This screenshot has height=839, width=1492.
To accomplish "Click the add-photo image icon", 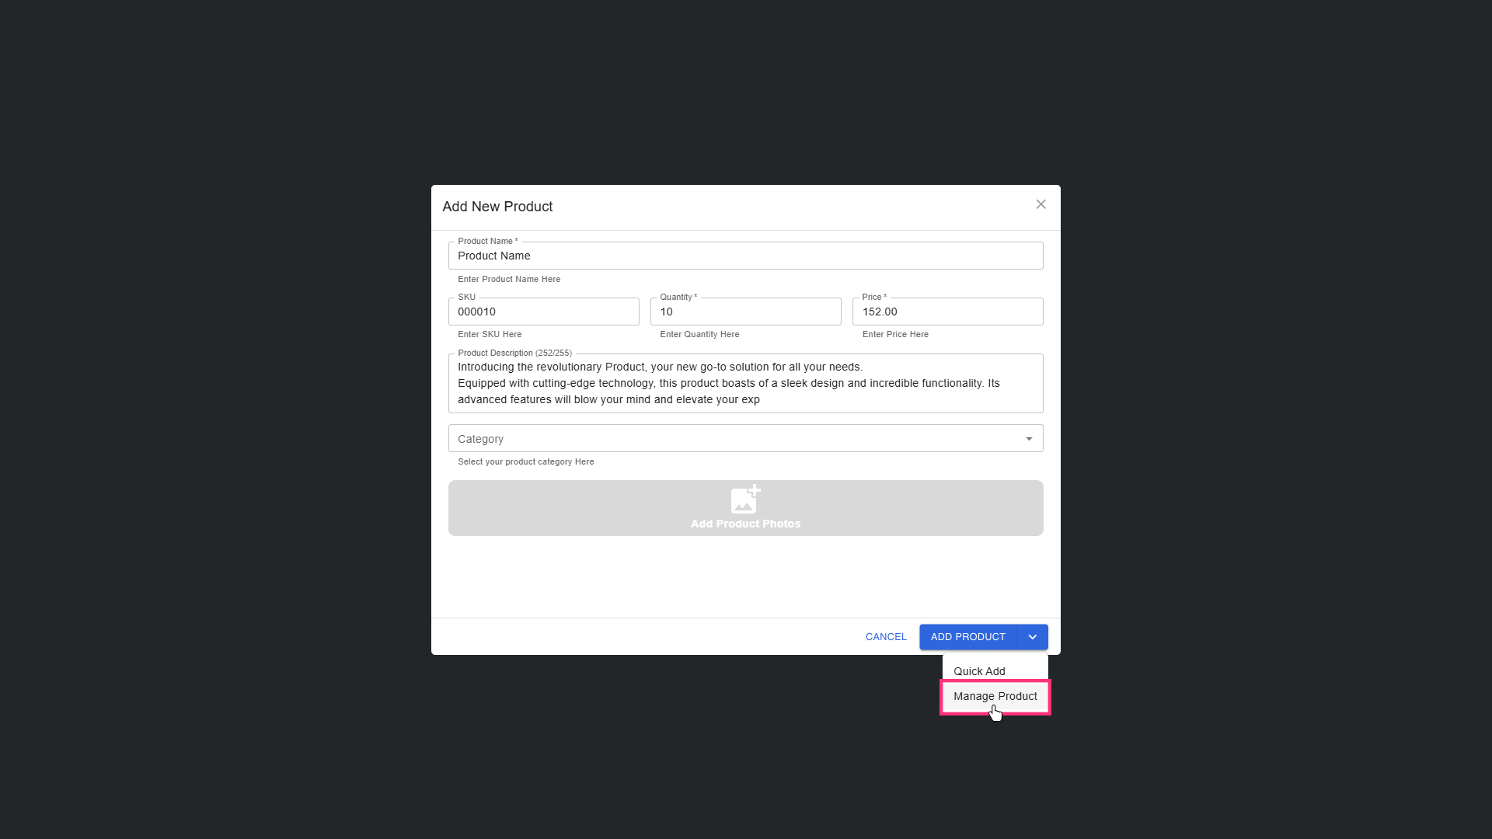I will [x=745, y=500].
